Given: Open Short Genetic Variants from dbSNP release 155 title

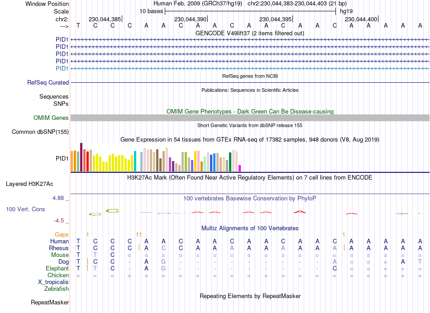Looking at the screenshot, I should (x=250, y=125).
